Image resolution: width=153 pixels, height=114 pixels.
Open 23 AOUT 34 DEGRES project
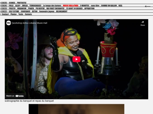(x=74, y=8)
